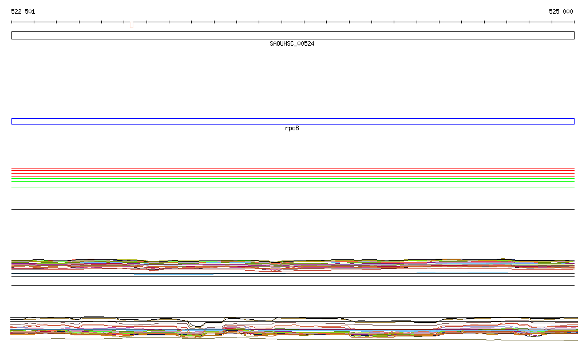Select the topmost red track line
586x349 pixels.
(292, 169)
